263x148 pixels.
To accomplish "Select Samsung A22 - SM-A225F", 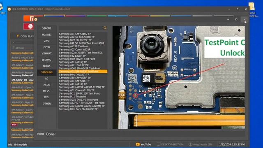I will point(74,65).
